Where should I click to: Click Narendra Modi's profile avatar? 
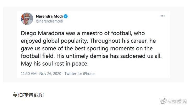click(x=27, y=19)
